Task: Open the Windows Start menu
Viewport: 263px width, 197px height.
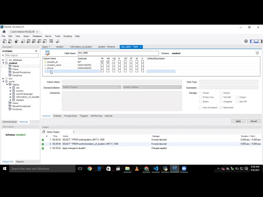Action: point(5,169)
